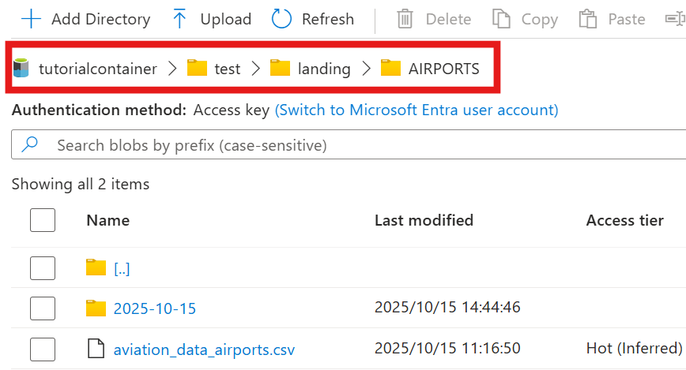The image size is (686, 370).
Task: Click the Paste clipboard icon
Action: [x=587, y=19]
